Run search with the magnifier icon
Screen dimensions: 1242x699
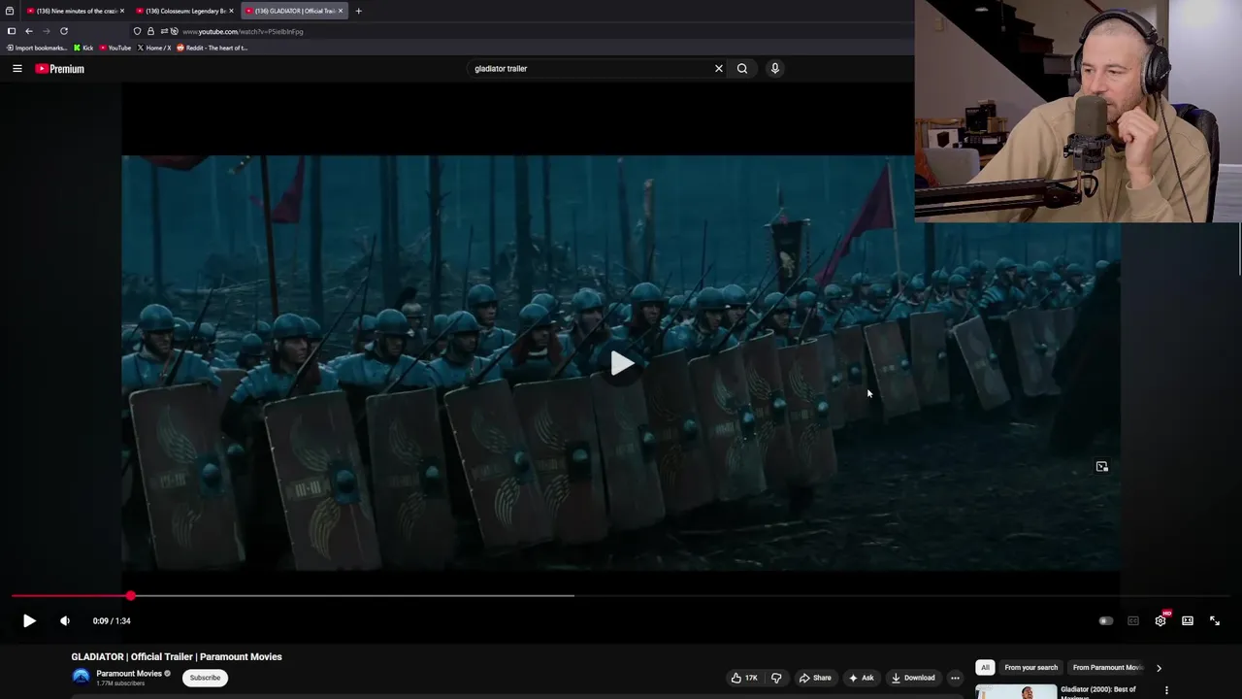742,69
